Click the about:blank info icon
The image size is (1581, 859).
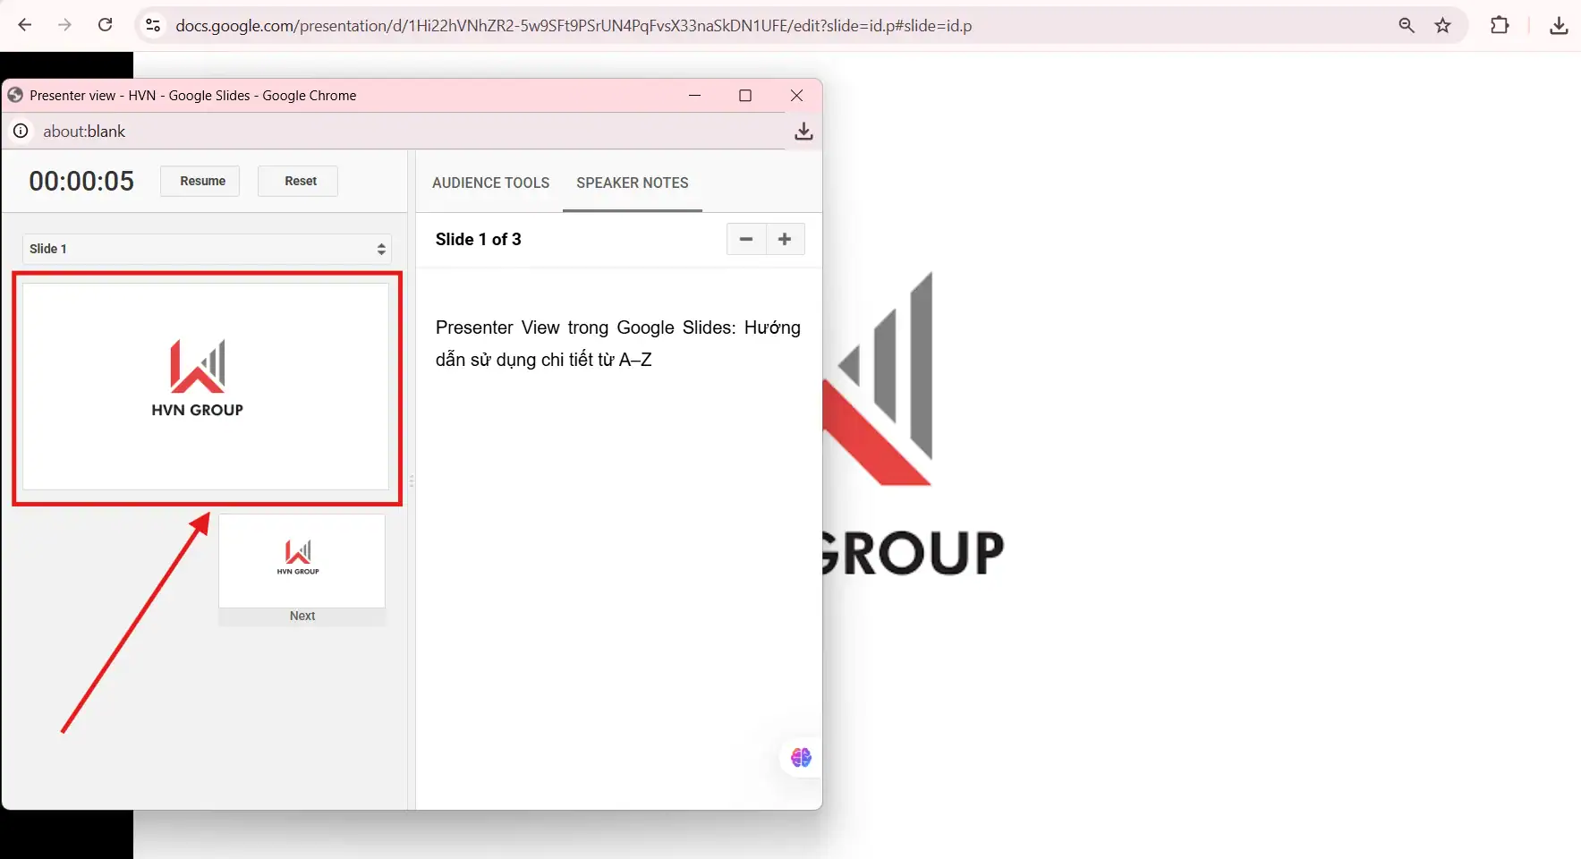[x=21, y=132]
